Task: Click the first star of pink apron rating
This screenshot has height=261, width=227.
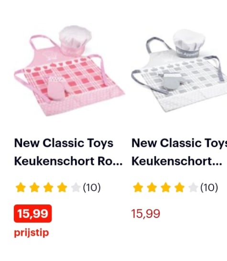Action: (21, 187)
